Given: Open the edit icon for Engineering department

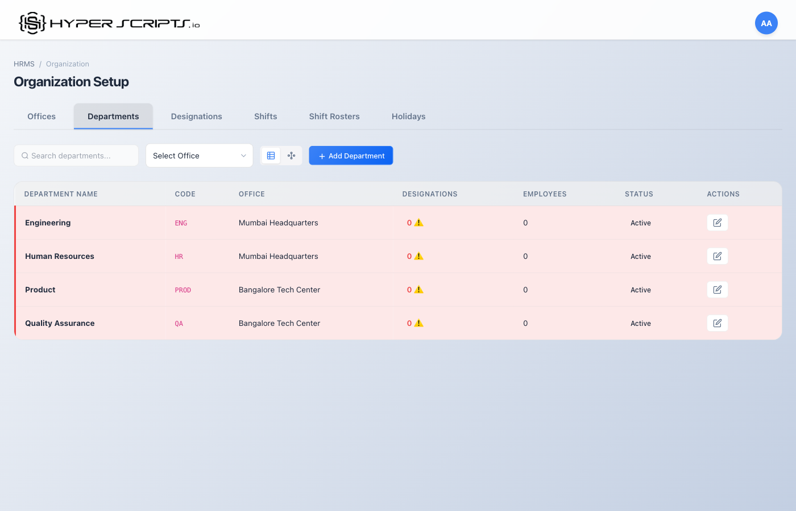Looking at the screenshot, I should [x=717, y=223].
